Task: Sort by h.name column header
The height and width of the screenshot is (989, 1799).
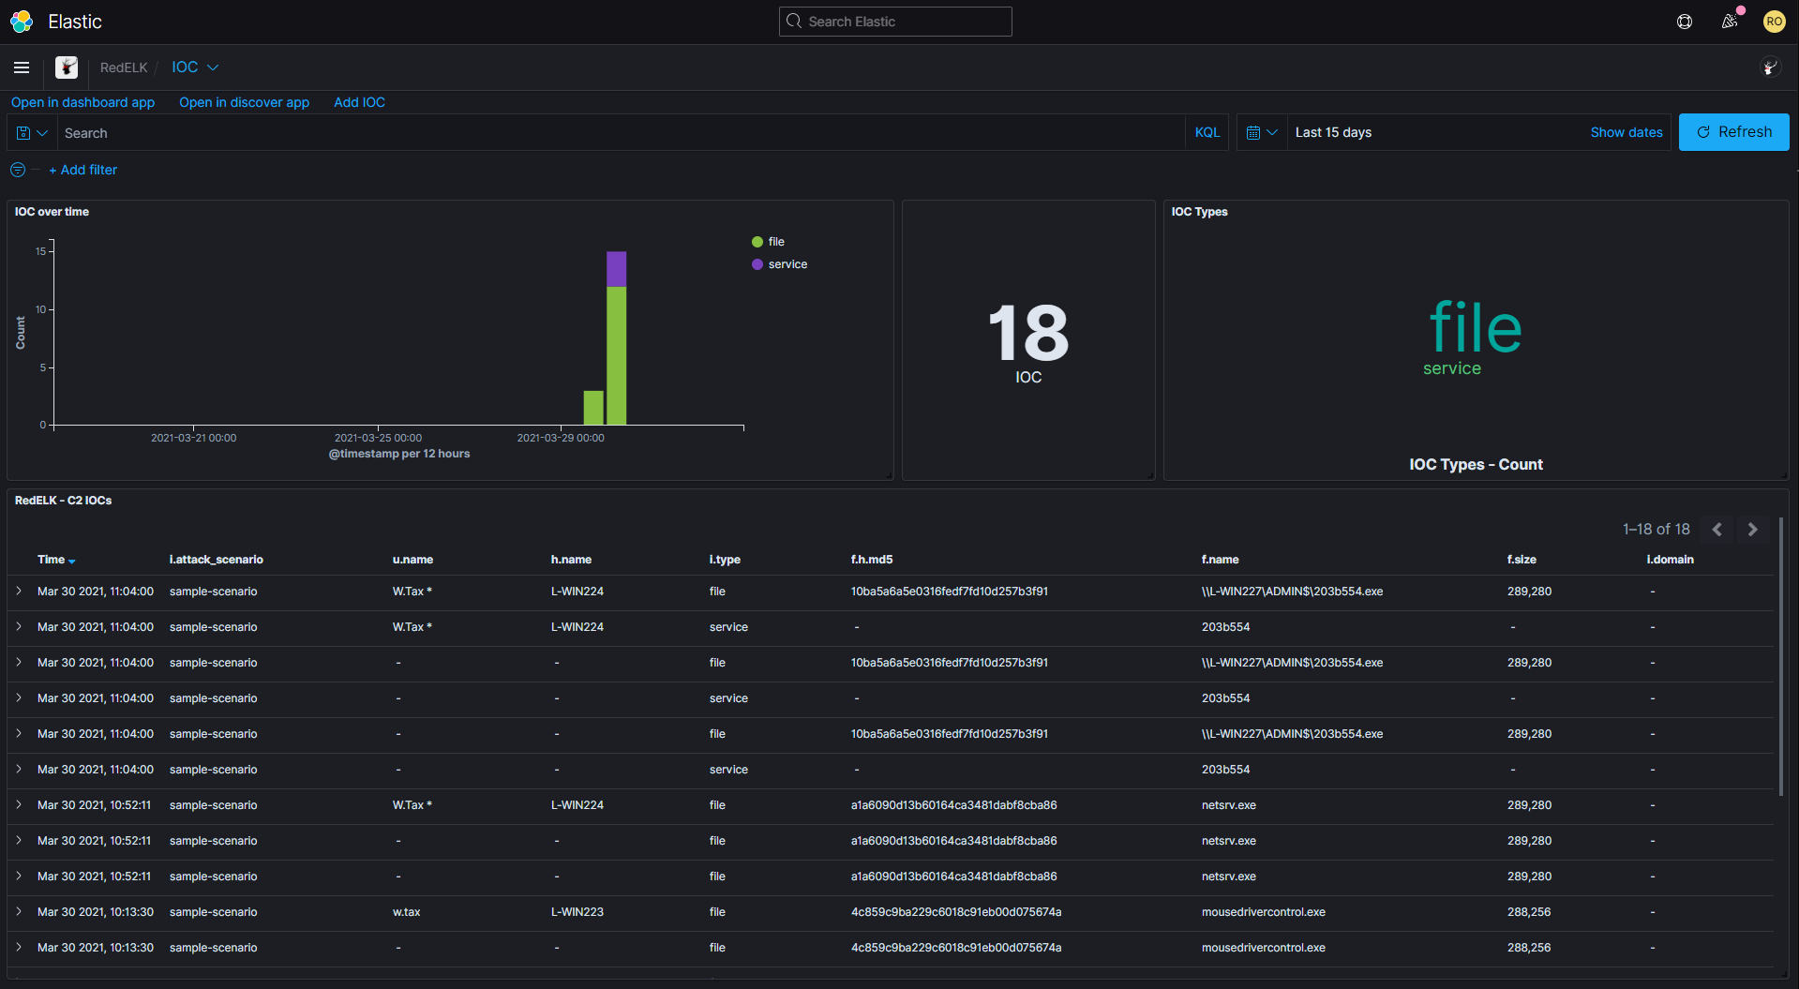Action: (571, 560)
